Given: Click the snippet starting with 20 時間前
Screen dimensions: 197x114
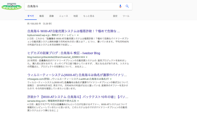Looking at the screenshot, I should [78, 64].
